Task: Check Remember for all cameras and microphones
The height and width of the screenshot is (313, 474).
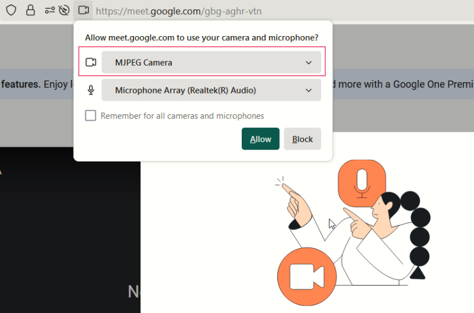Action: [91, 115]
